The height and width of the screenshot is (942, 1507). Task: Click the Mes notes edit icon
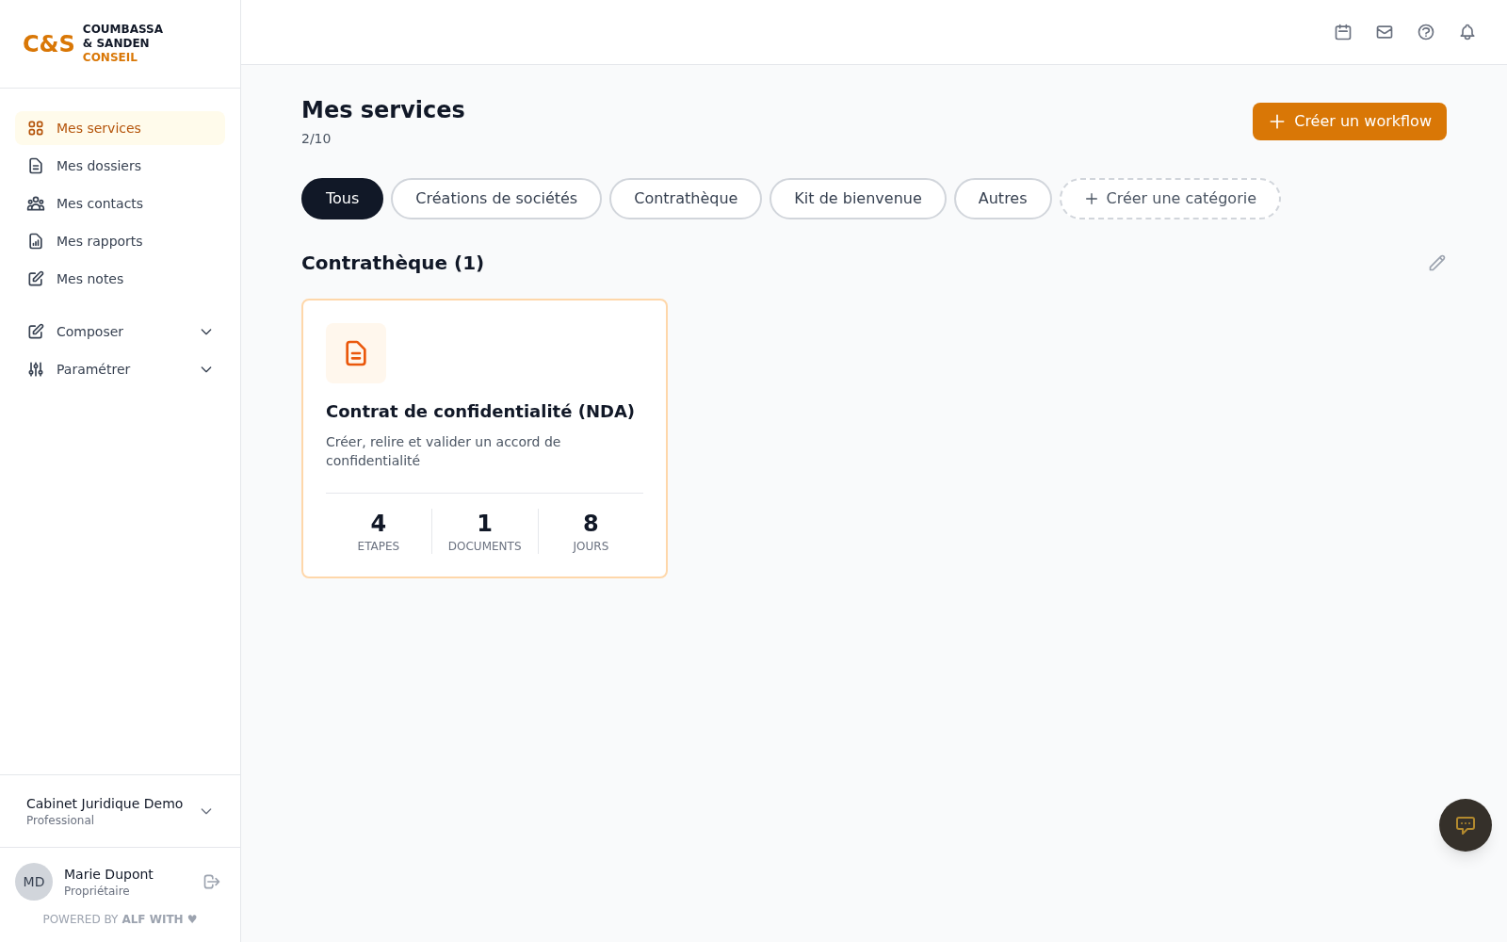[x=36, y=279]
